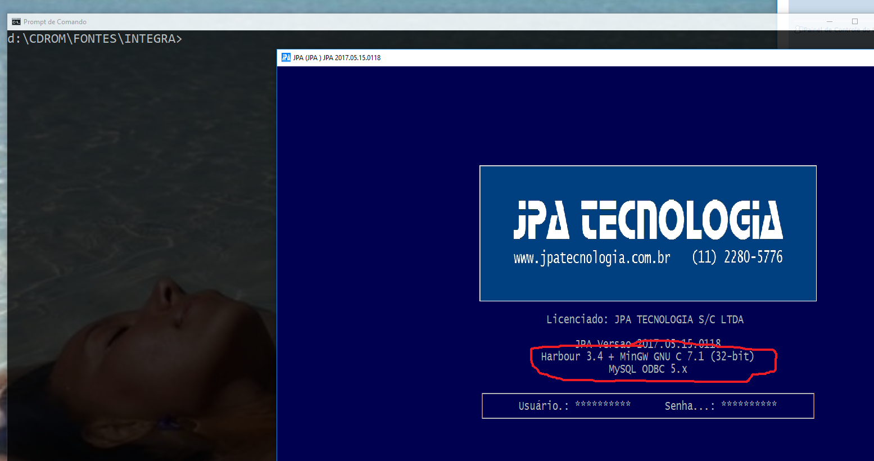This screenshot has height=461, width=874.
Task: Click the Prompt de Comando window title
Action: [55, 22]
